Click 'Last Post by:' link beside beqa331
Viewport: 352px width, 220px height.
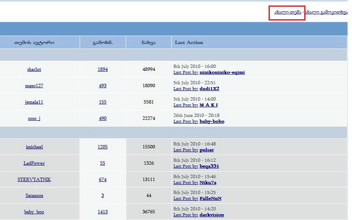pos(186,166)
